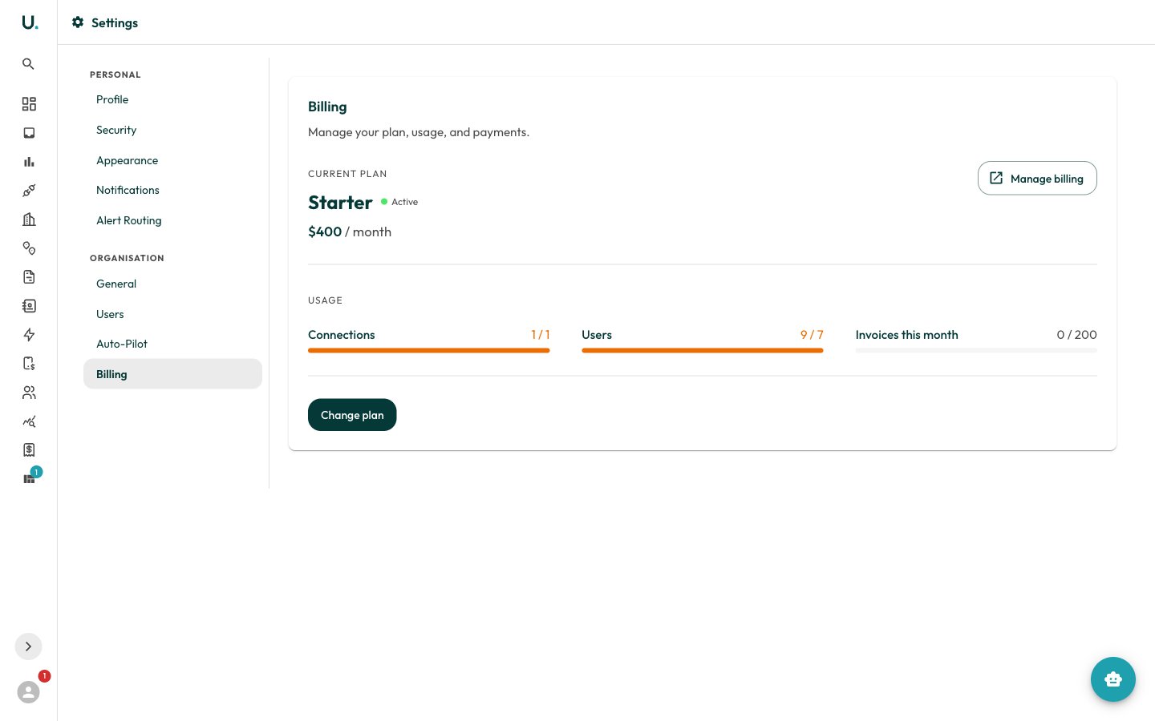Open the contacts book icon
Image resolution: width=1155 pixels, height=721 pixels.
(x=29, y=306)
